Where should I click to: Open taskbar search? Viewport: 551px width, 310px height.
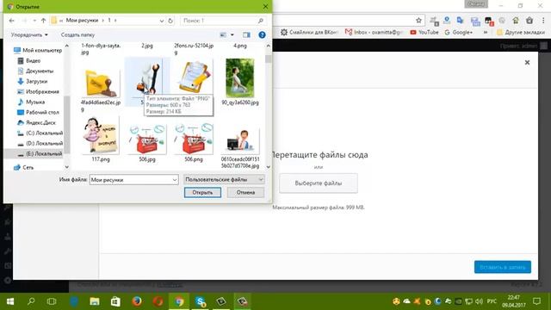(31, 301)
